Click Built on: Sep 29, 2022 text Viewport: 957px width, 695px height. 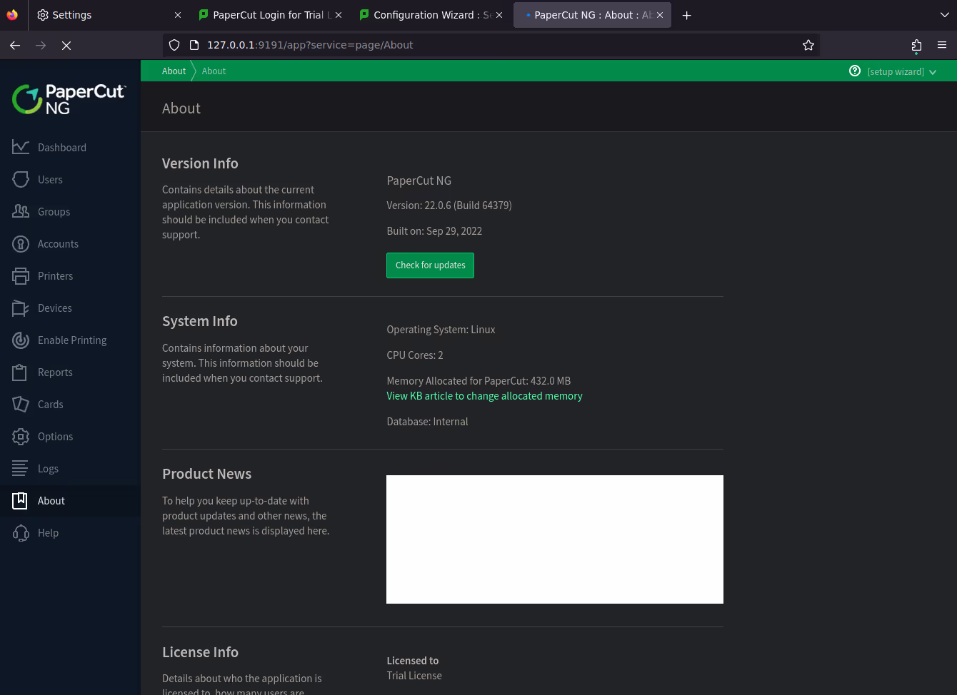click(x=434, y=231)
